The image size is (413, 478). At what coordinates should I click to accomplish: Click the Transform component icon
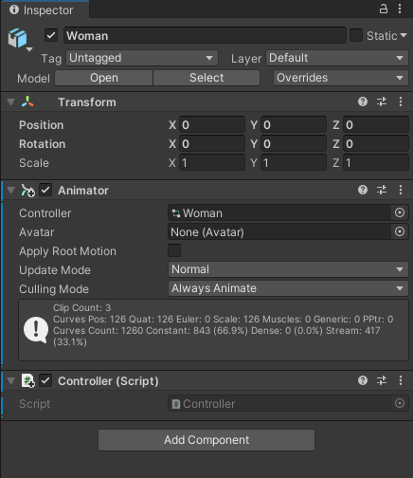27,101
